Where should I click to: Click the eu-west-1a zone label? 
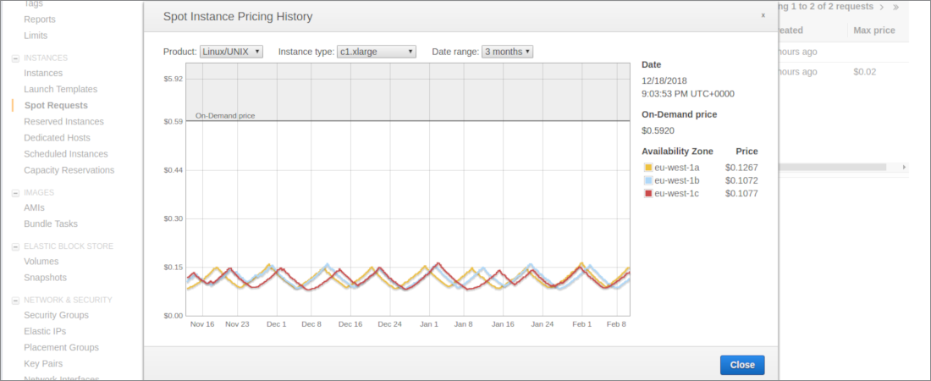(x=677, y=168)
